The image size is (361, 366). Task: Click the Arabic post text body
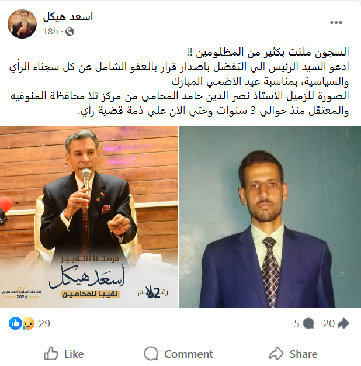pyautogui.click(x=179, y=81)
